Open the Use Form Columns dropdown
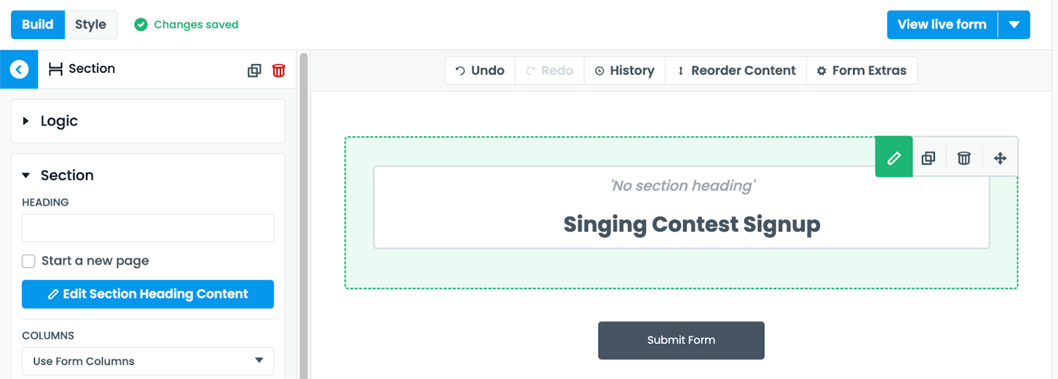This screenshot has width=1058, height=379. tap(147, 361)
